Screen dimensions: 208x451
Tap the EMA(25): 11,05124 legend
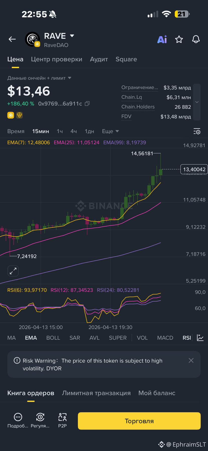pos(76,142)
